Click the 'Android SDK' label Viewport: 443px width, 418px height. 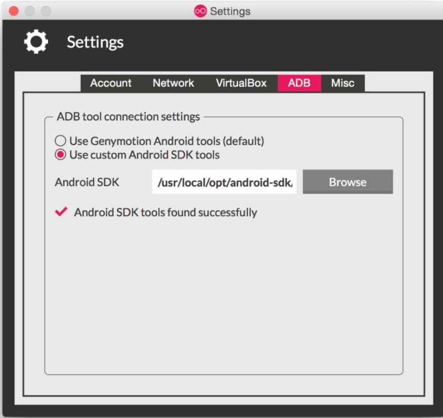(87, 182)
